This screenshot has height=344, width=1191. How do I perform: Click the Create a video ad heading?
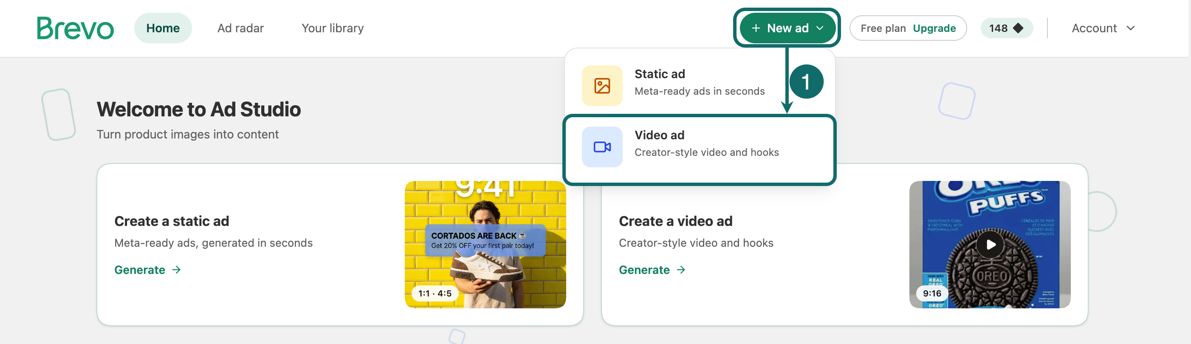[x=675, y=221]
